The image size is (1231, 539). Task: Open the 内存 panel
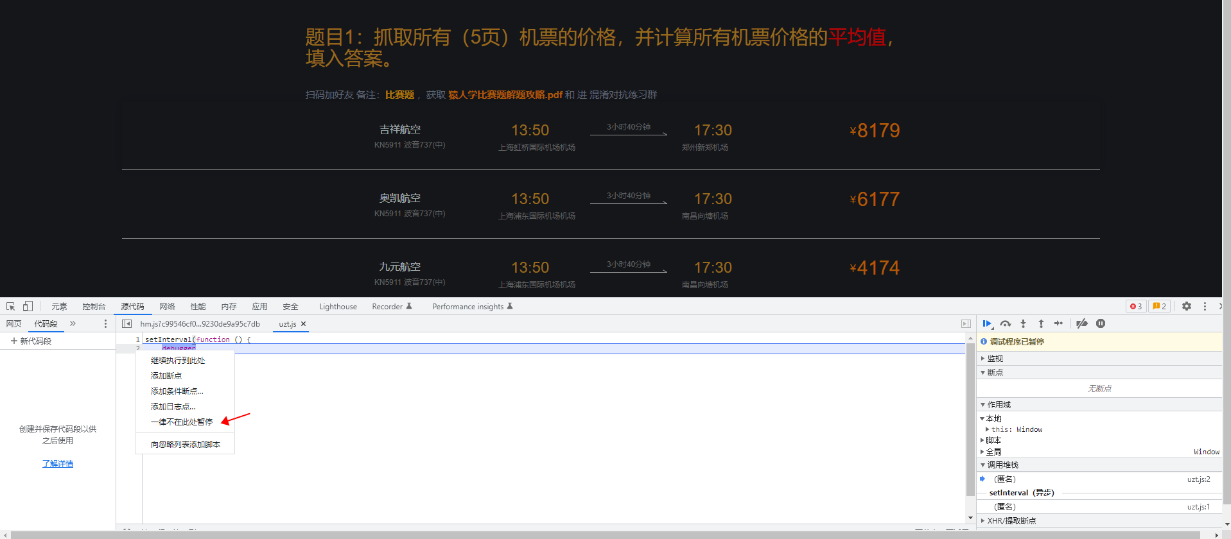pyautogui.click(x=229, y=307)
